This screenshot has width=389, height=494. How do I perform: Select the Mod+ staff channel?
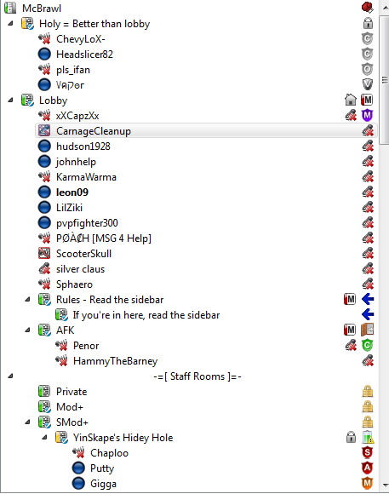tap(70, 407)
